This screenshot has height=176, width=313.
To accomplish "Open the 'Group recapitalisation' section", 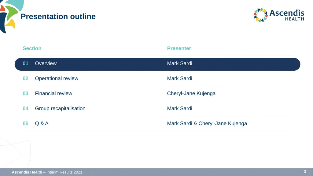I will [60, 108].
